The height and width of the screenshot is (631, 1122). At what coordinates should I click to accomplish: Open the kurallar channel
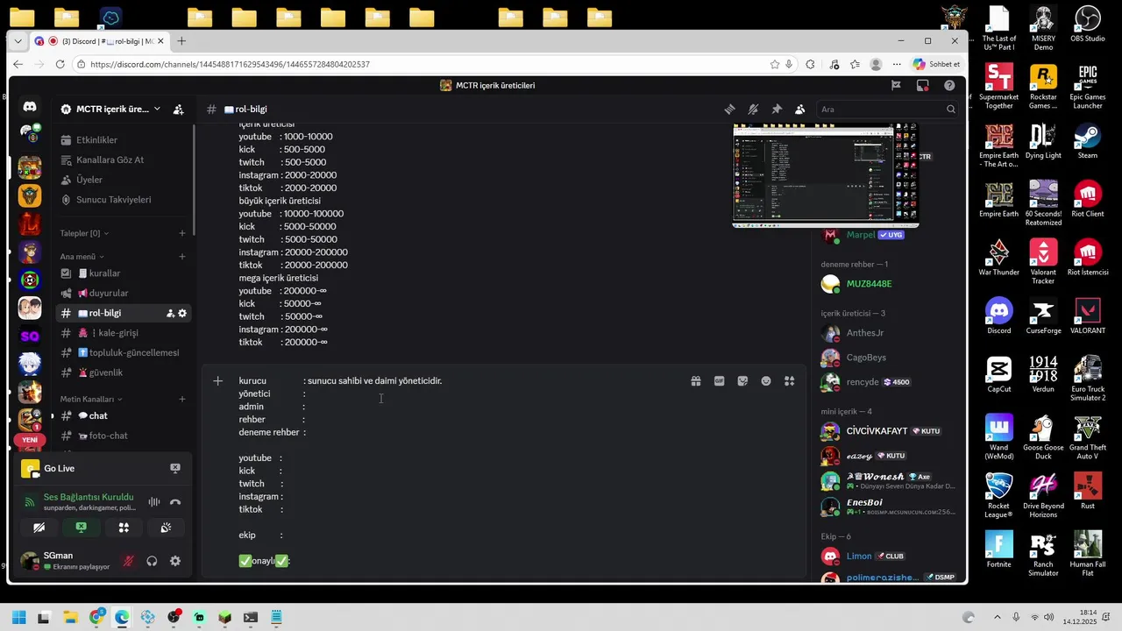(x=122, y=273)
